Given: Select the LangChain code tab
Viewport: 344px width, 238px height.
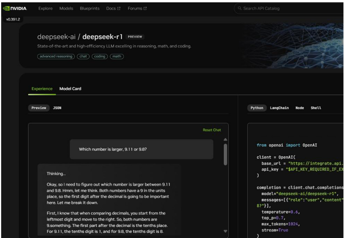Looking at the screenshot, I should (x=279, y=108).
